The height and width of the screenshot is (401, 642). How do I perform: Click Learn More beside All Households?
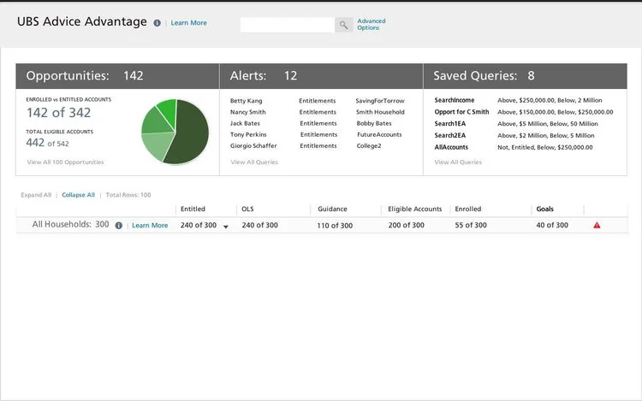pos(150,225)
